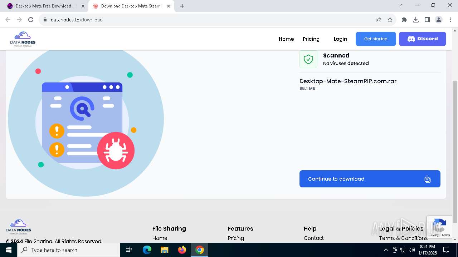
Task: Open footer Contact link under Help
Action: click(314, 238)
